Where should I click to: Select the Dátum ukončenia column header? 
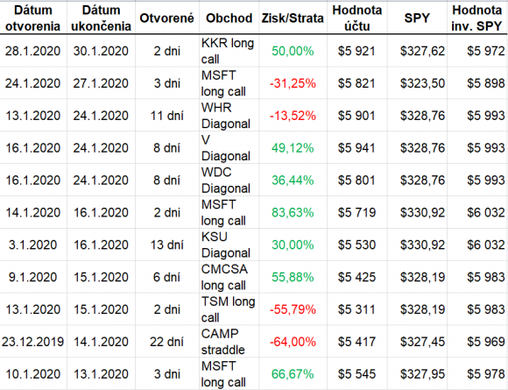(x=101, y=18)
